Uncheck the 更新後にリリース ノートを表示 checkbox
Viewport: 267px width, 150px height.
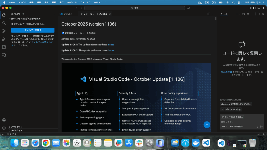point(63,33)
